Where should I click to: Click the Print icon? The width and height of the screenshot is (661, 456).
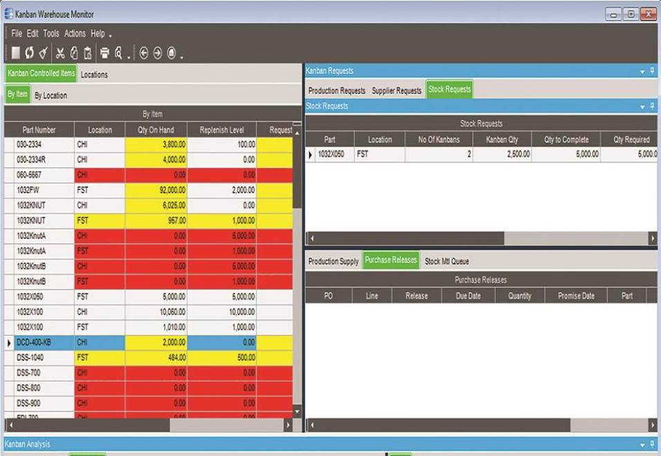[x=104, y=53]
